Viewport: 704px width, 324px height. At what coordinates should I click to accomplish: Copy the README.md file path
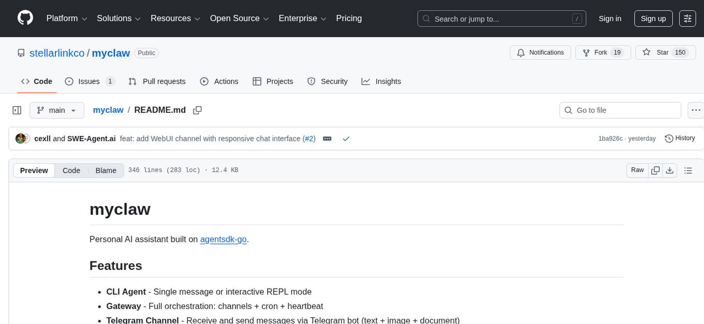click(197, 110)
